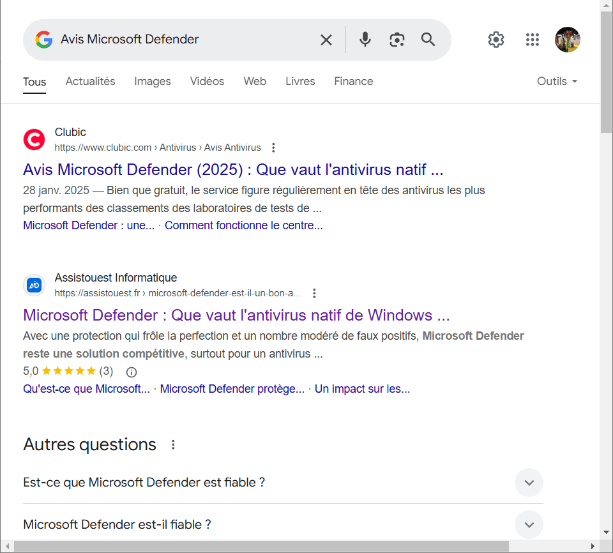The width and height of the screenshot is (613, 553).
Task: Click the scroll right arrow
Action: [593, 547]
